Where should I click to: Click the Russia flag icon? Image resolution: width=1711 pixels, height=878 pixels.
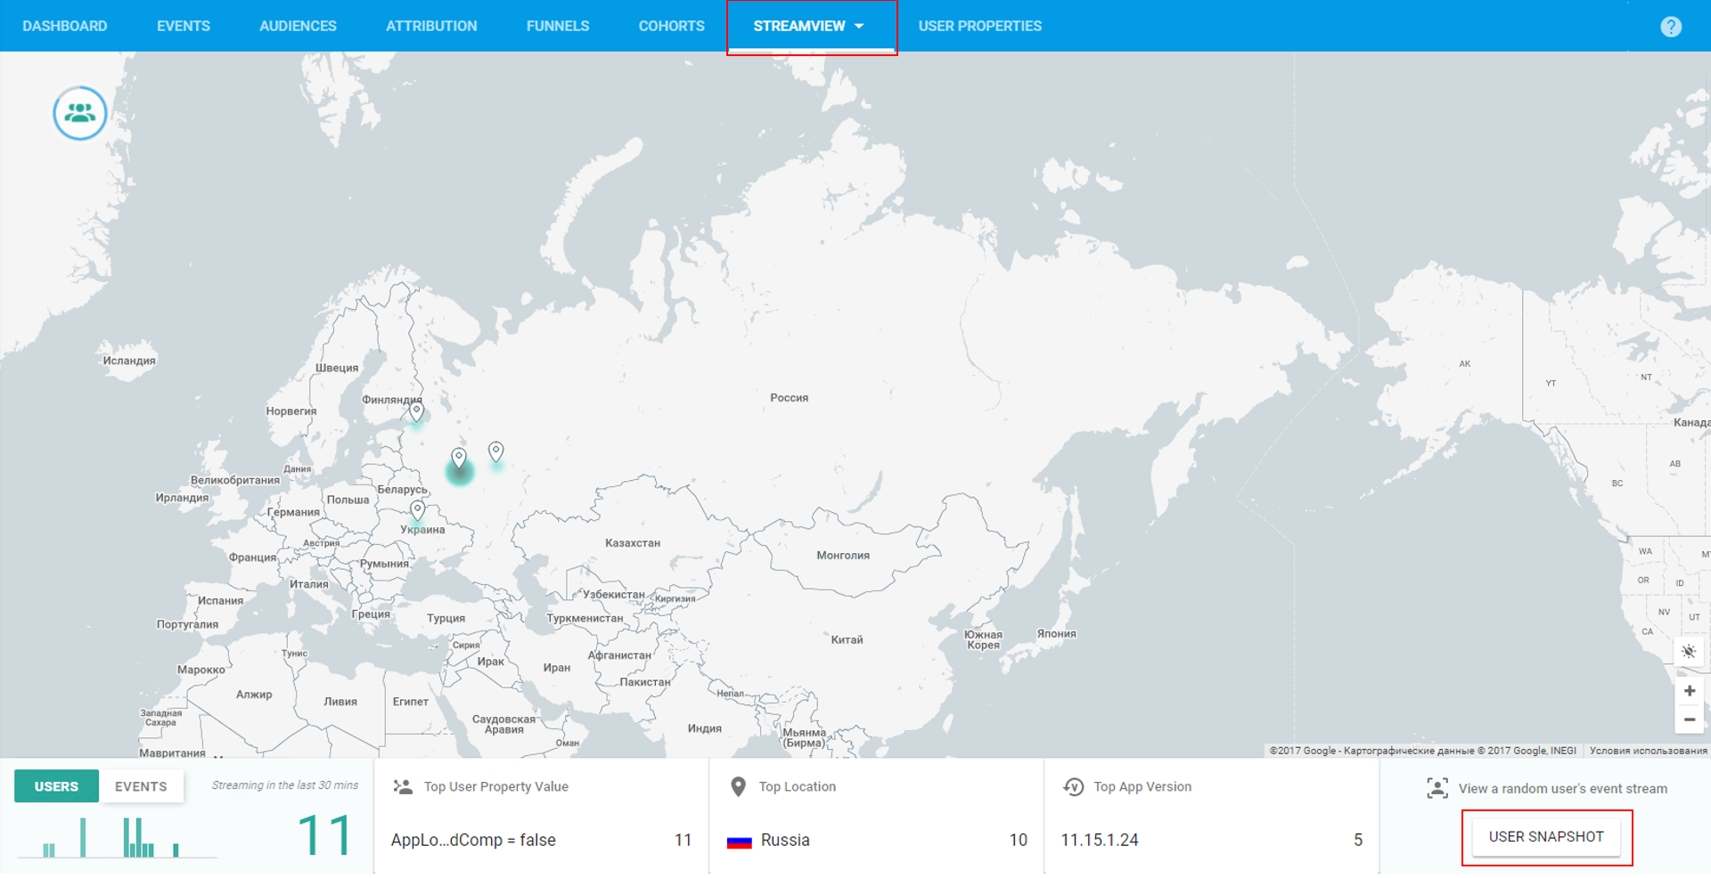click(740, 841)
